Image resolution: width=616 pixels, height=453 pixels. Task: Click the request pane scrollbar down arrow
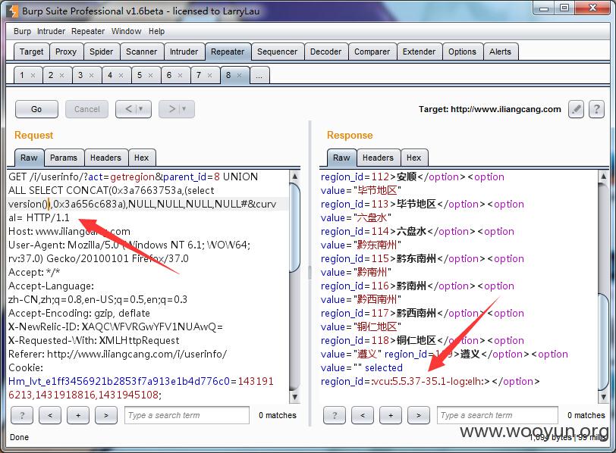[x=294, y=397]
